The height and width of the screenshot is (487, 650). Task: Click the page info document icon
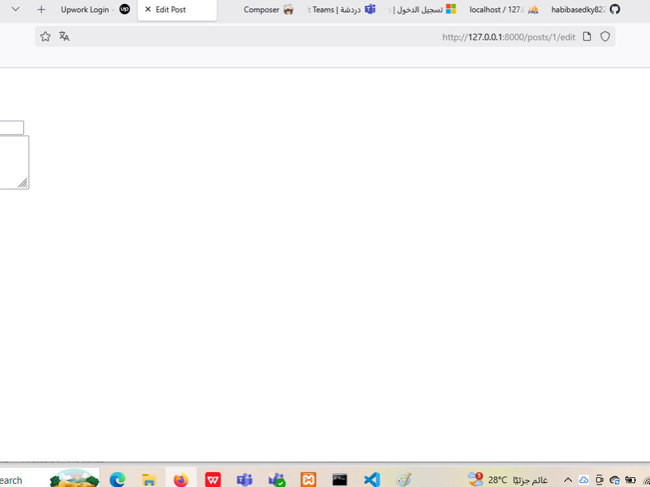click(587, 36)
